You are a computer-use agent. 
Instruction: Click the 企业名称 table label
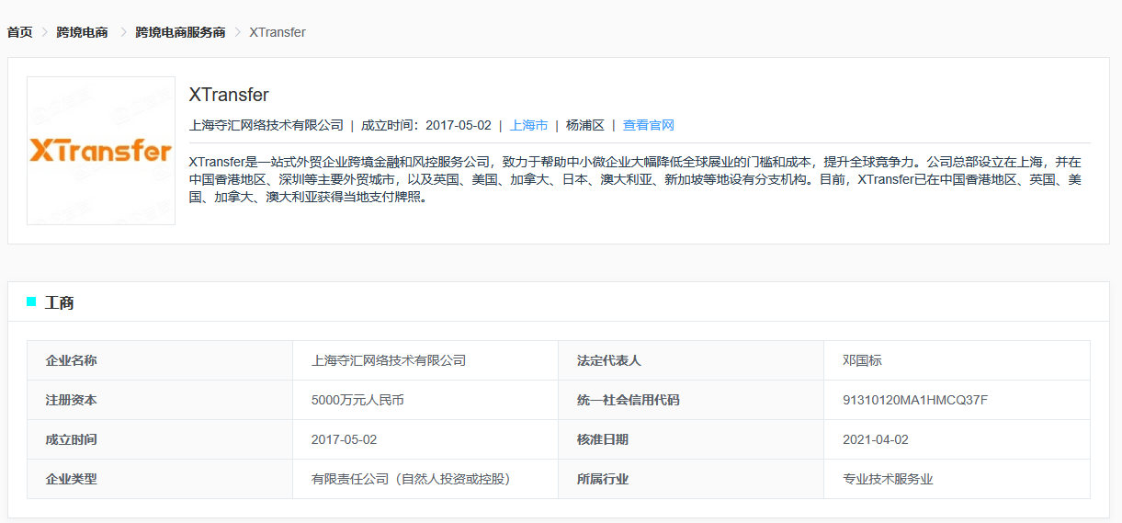pos(71,360)
